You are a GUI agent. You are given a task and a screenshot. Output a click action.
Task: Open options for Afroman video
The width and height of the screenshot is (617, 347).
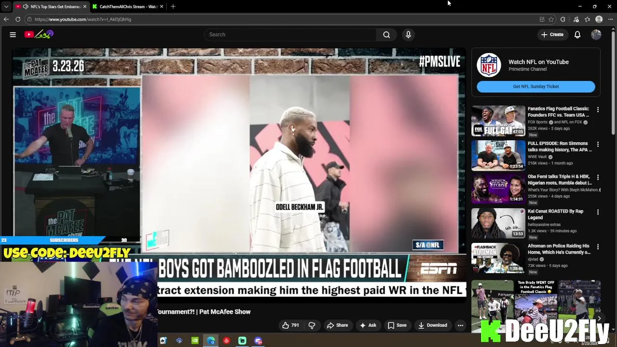tap(598, 247)
